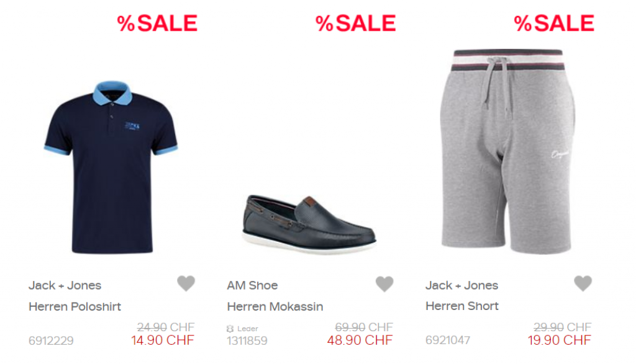The width and height of the screenshot is (636, 364).
Task: Open the Herren Short product link
Action: point(462,306)
